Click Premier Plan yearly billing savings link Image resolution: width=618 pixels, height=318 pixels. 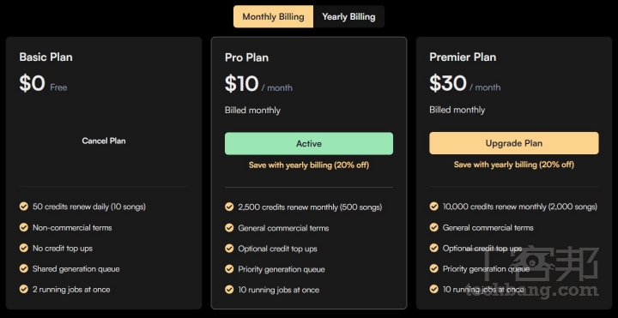(x=514, y=165)
